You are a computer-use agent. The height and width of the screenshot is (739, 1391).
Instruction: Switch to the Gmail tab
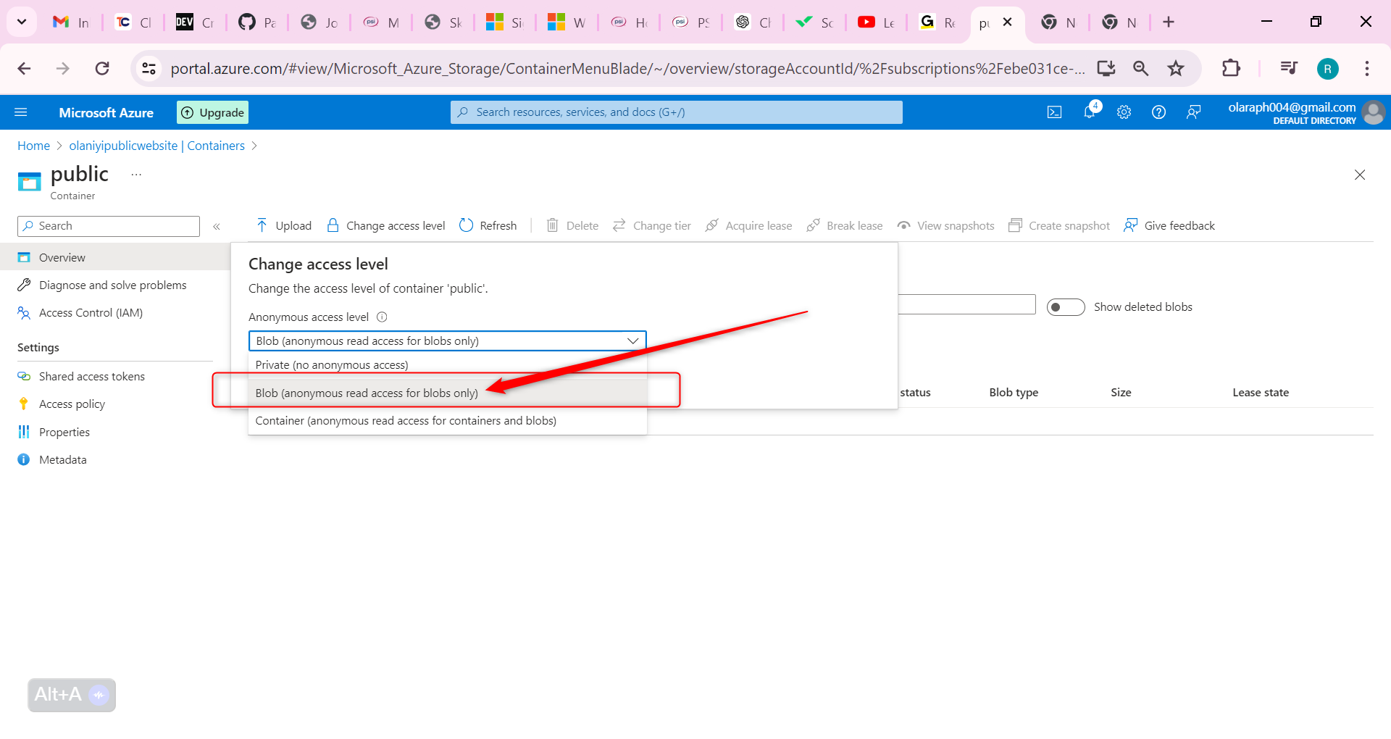pyautogui.click(x=72, y=22)
